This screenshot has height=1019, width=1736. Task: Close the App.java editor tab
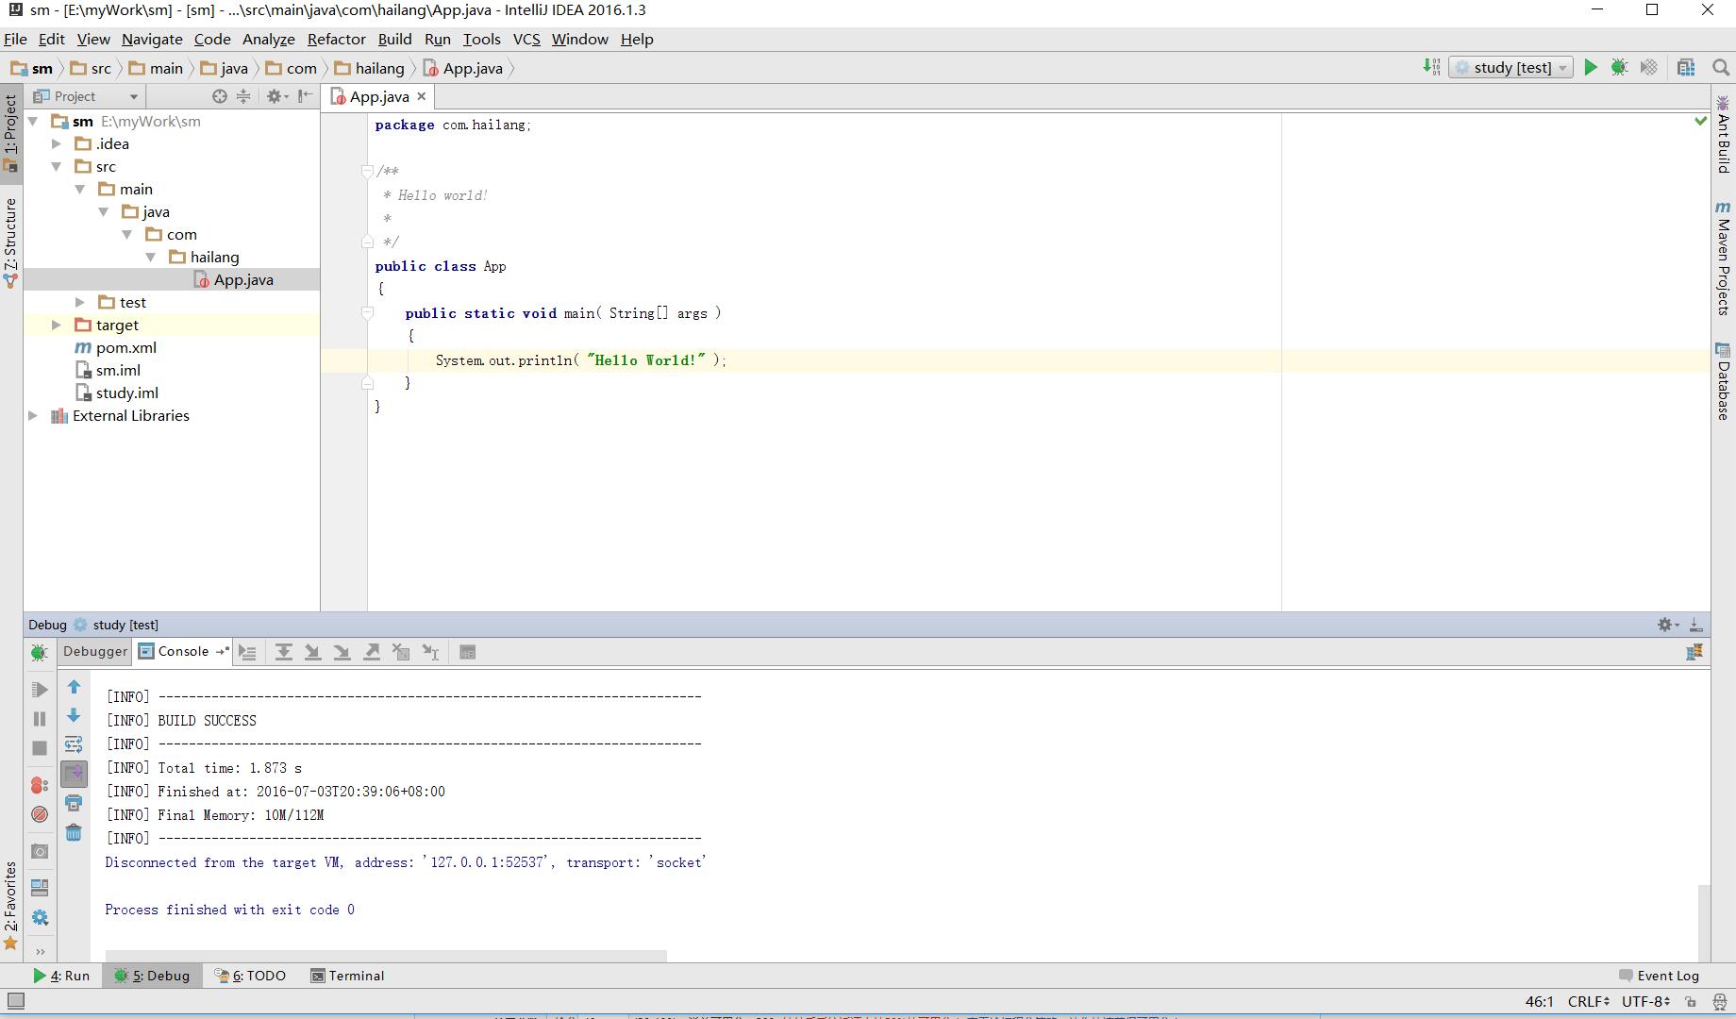[422, 96]
